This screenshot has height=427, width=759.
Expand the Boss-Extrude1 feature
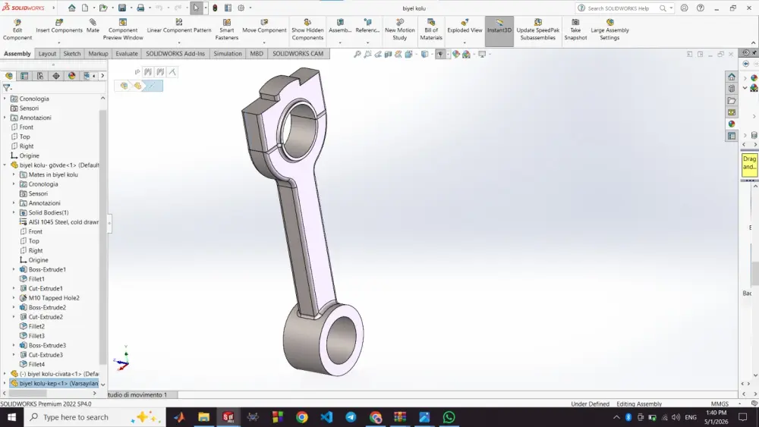click(14, 269)
